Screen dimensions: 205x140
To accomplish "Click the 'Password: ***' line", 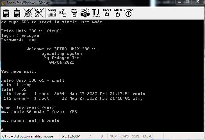I will [x=19, y=40].
